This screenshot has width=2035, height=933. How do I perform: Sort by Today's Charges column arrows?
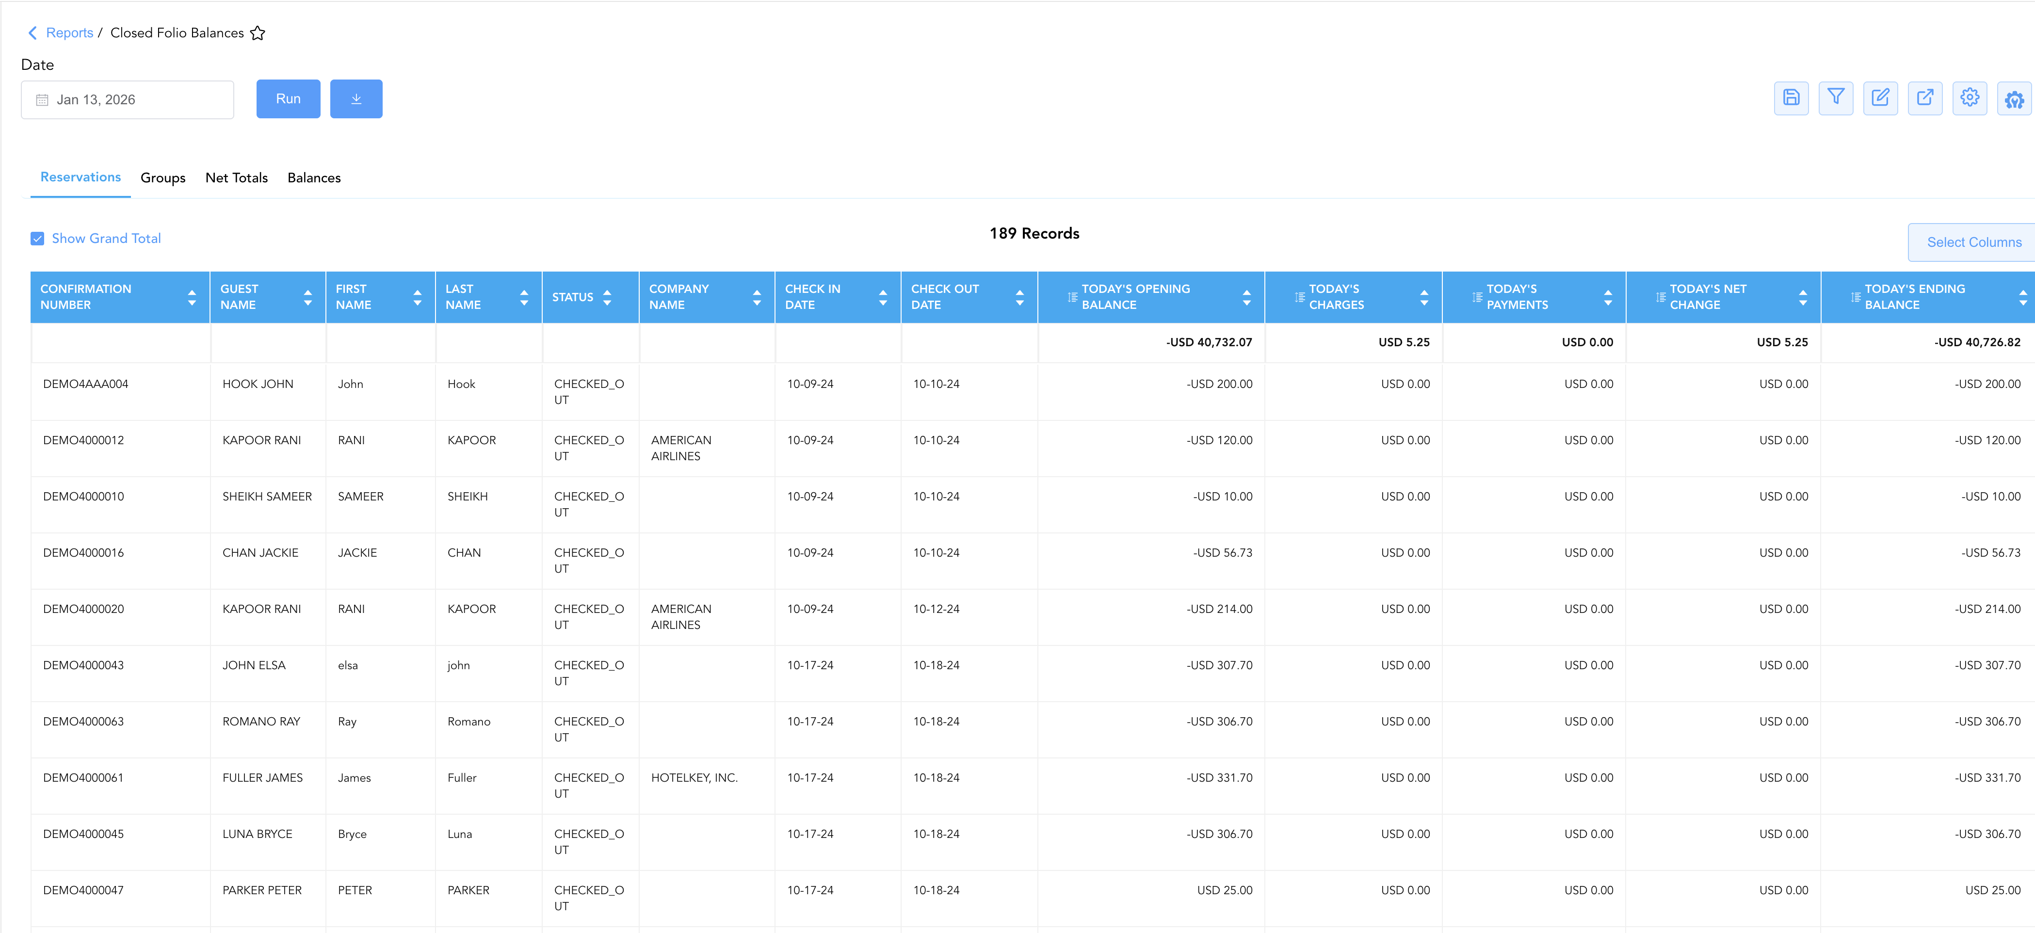[1424, 298]
